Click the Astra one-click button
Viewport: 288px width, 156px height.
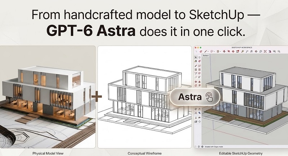[195, 97]
